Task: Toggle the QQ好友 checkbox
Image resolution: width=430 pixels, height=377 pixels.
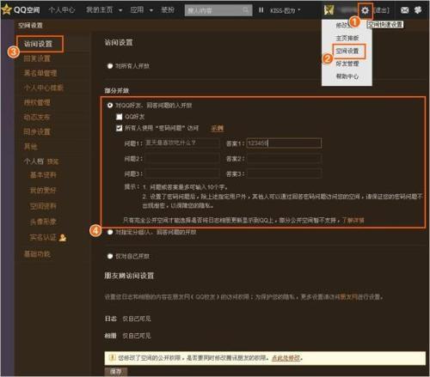Action: point(119,117)
